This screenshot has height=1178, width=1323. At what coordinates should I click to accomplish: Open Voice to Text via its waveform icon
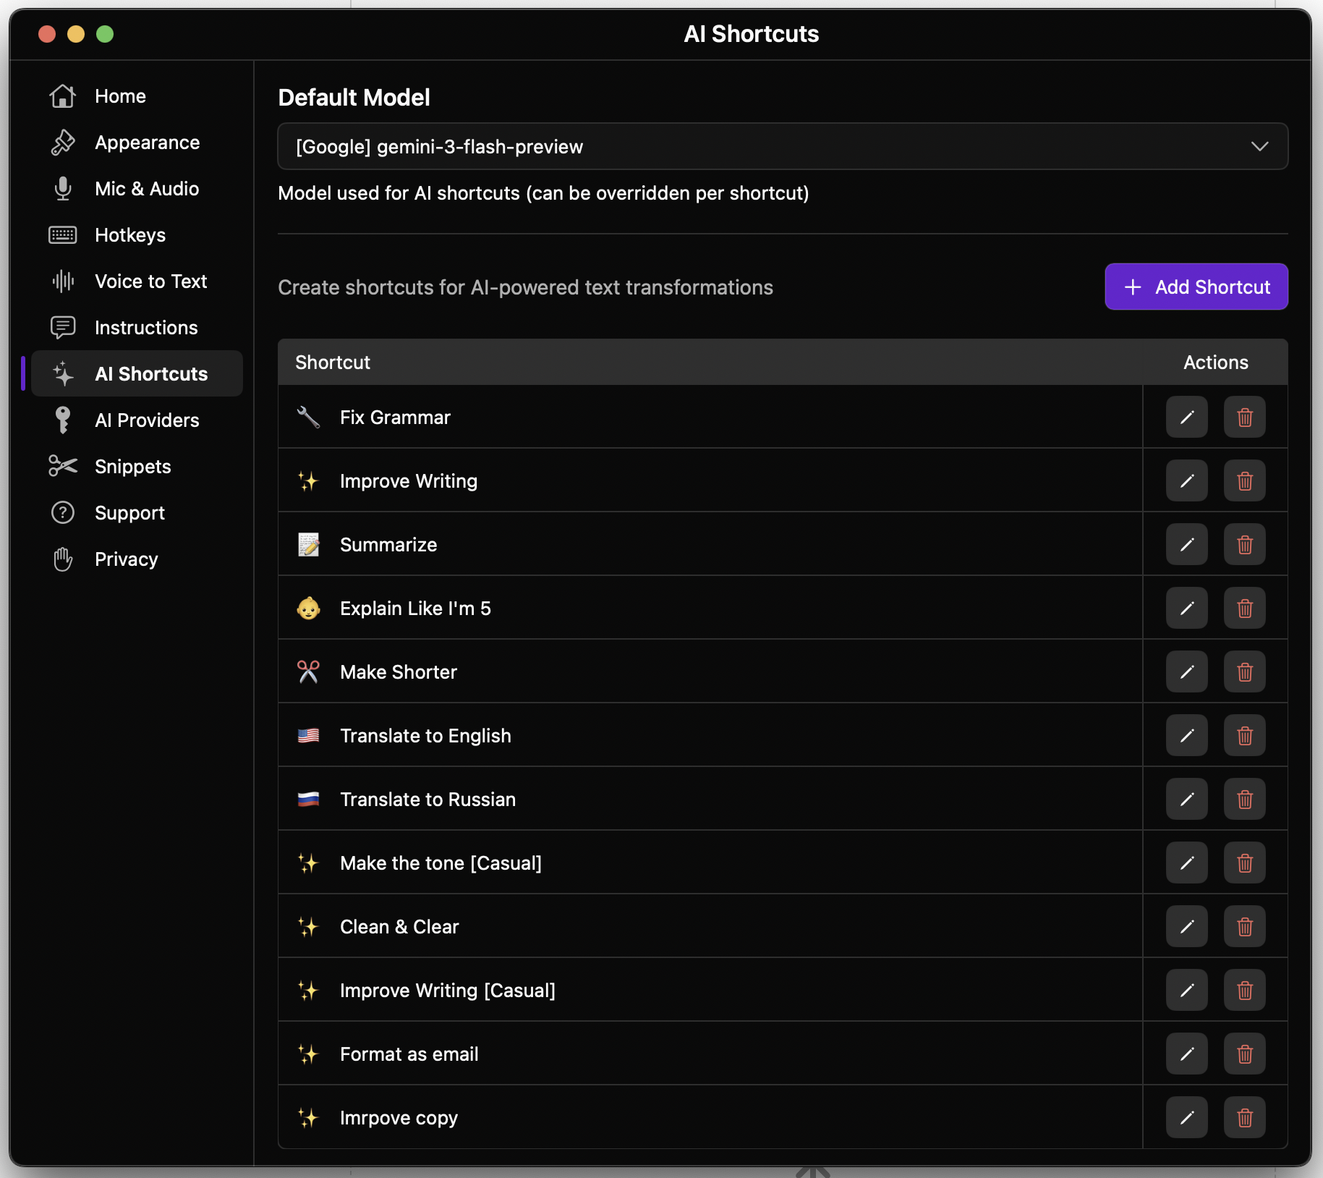pyautogui.click(x=63, y=281)
